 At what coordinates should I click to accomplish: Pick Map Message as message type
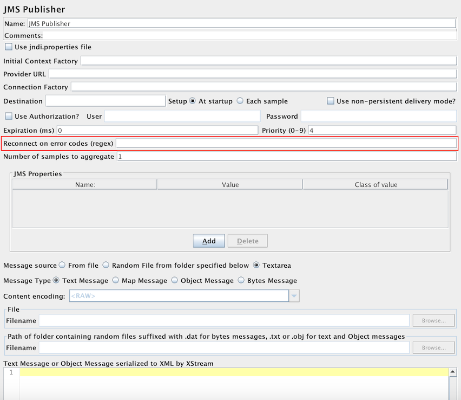point(115,281)
